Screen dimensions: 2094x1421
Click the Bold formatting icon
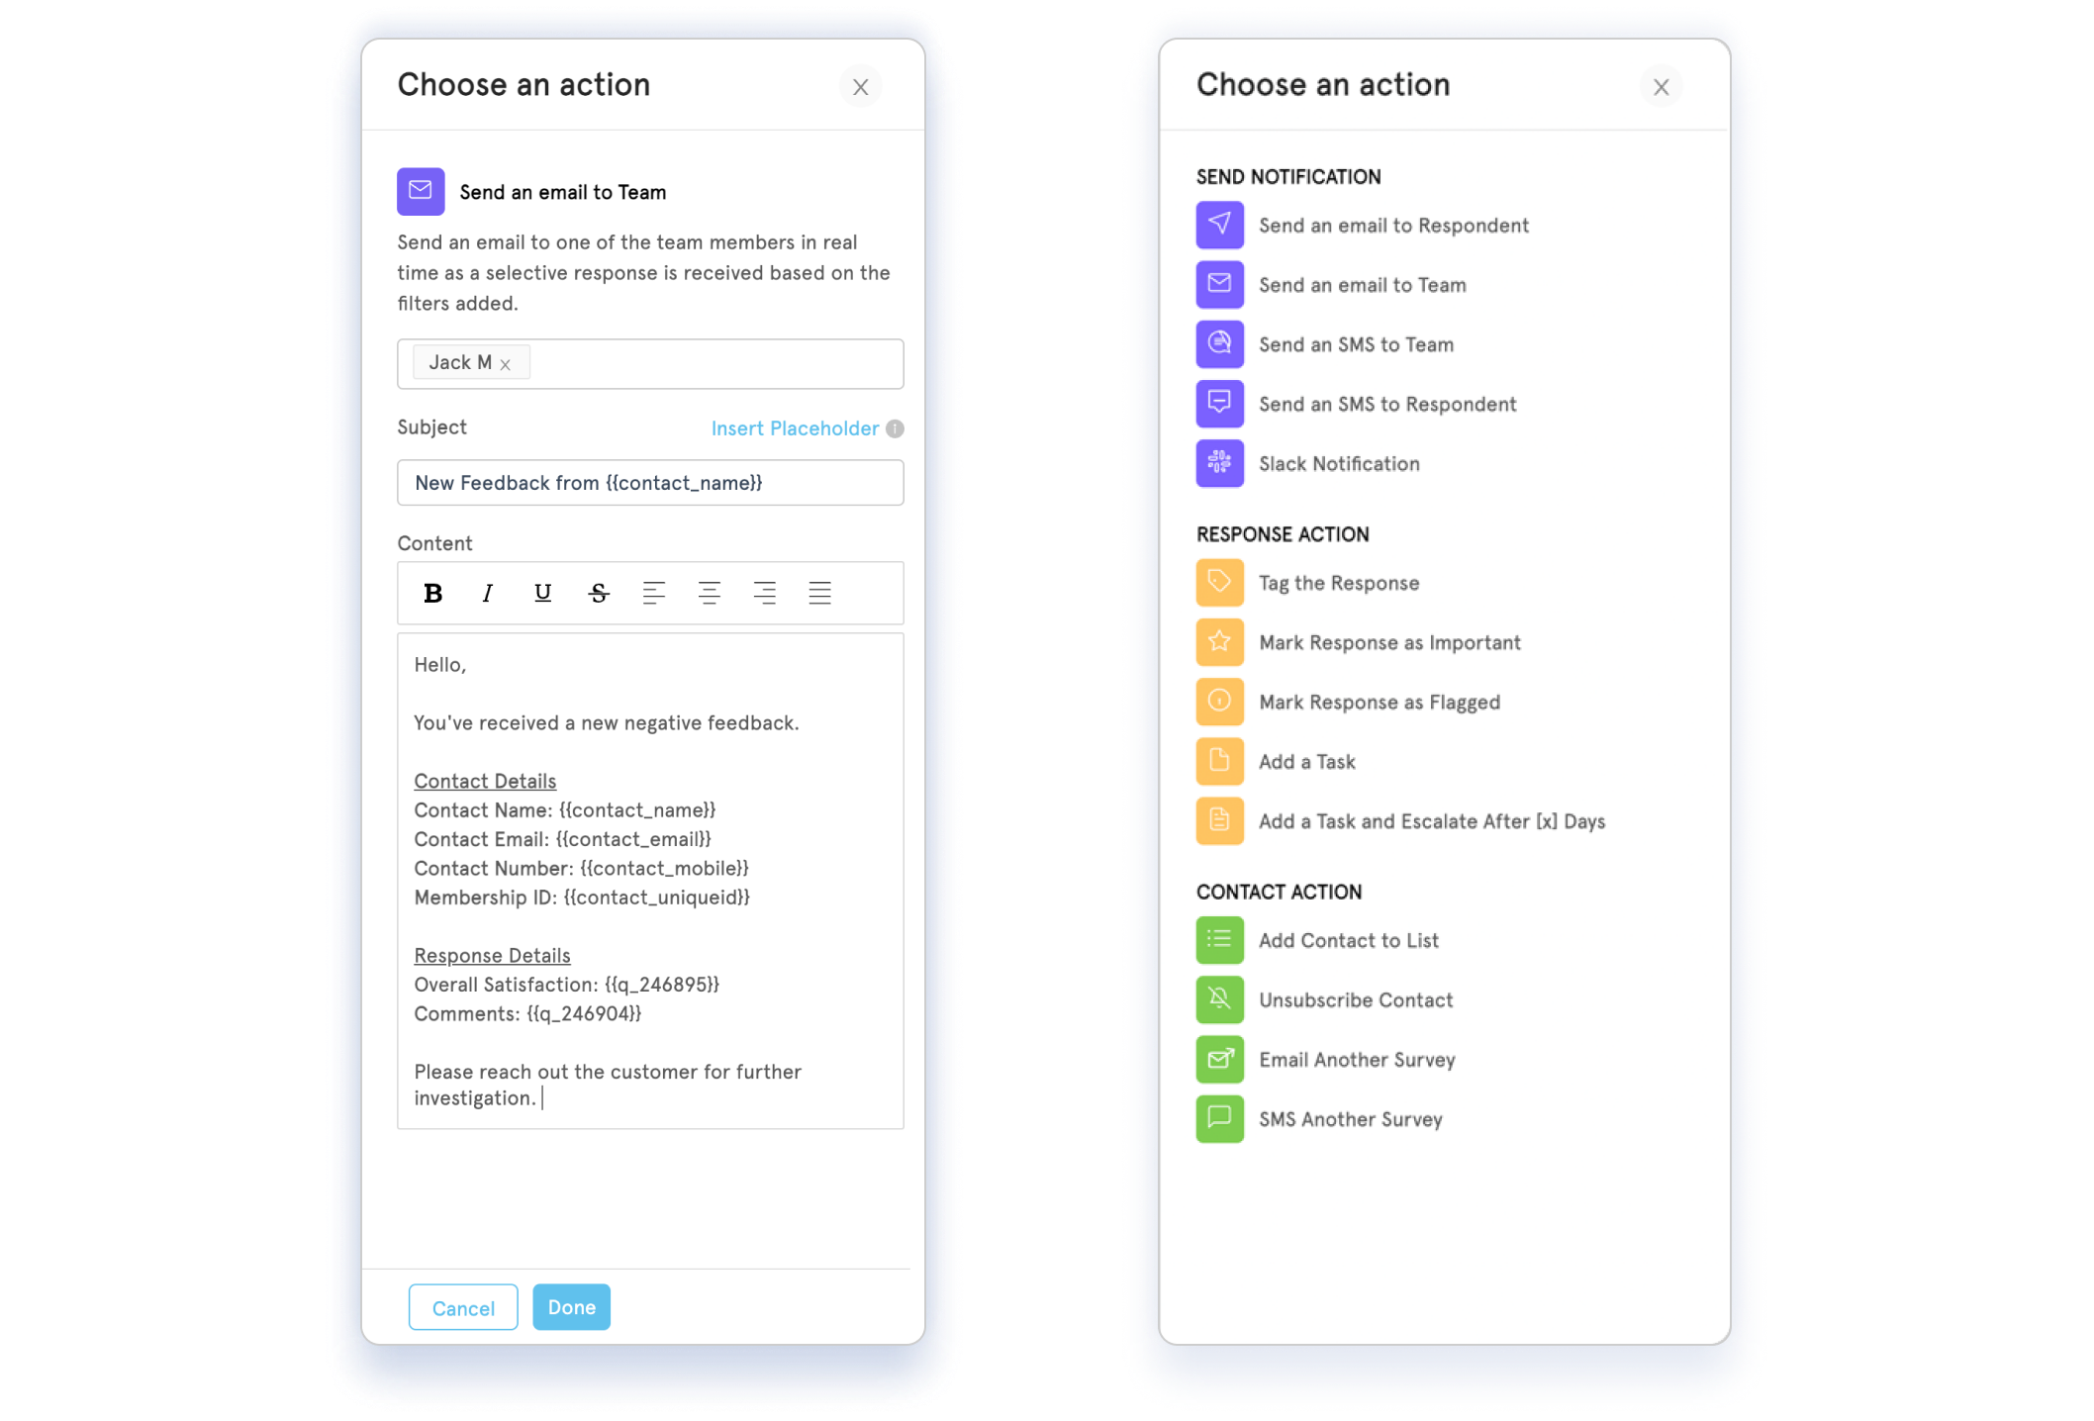(x=434, y=593)
